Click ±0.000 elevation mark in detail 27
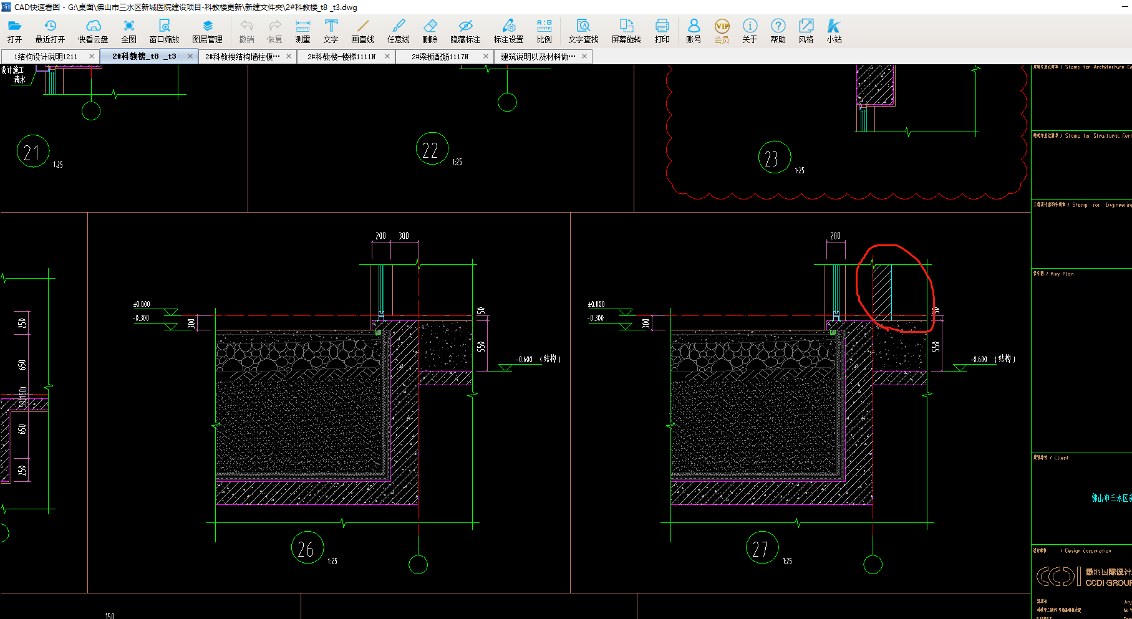The width and height of the screenshot is (1132, 619). pyautogui.click(x=596, y=304)
